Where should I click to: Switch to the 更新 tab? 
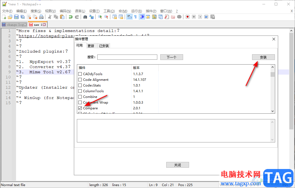[x=91, y=46]
